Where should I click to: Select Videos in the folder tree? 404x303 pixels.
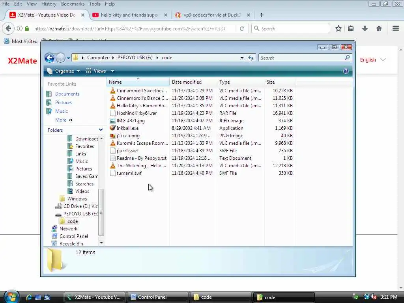pyautogui.click(x=79, y=191)
